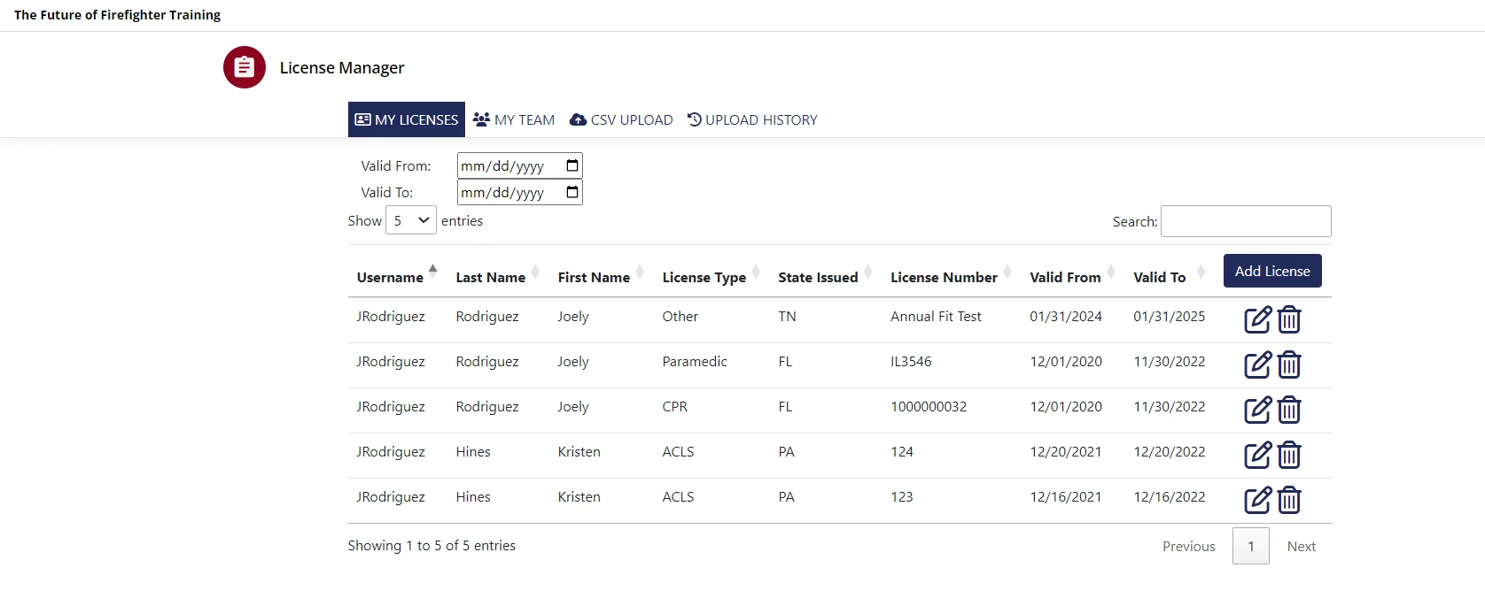
Task: Sort table by Username column
Action: [390, 277]
